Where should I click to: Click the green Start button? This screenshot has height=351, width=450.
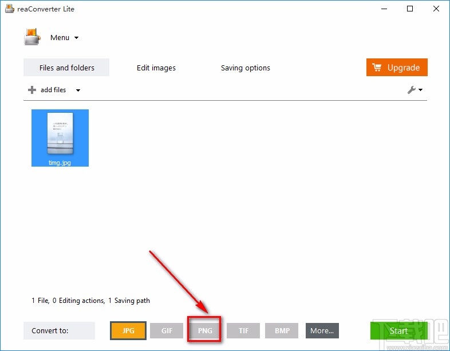398,330
